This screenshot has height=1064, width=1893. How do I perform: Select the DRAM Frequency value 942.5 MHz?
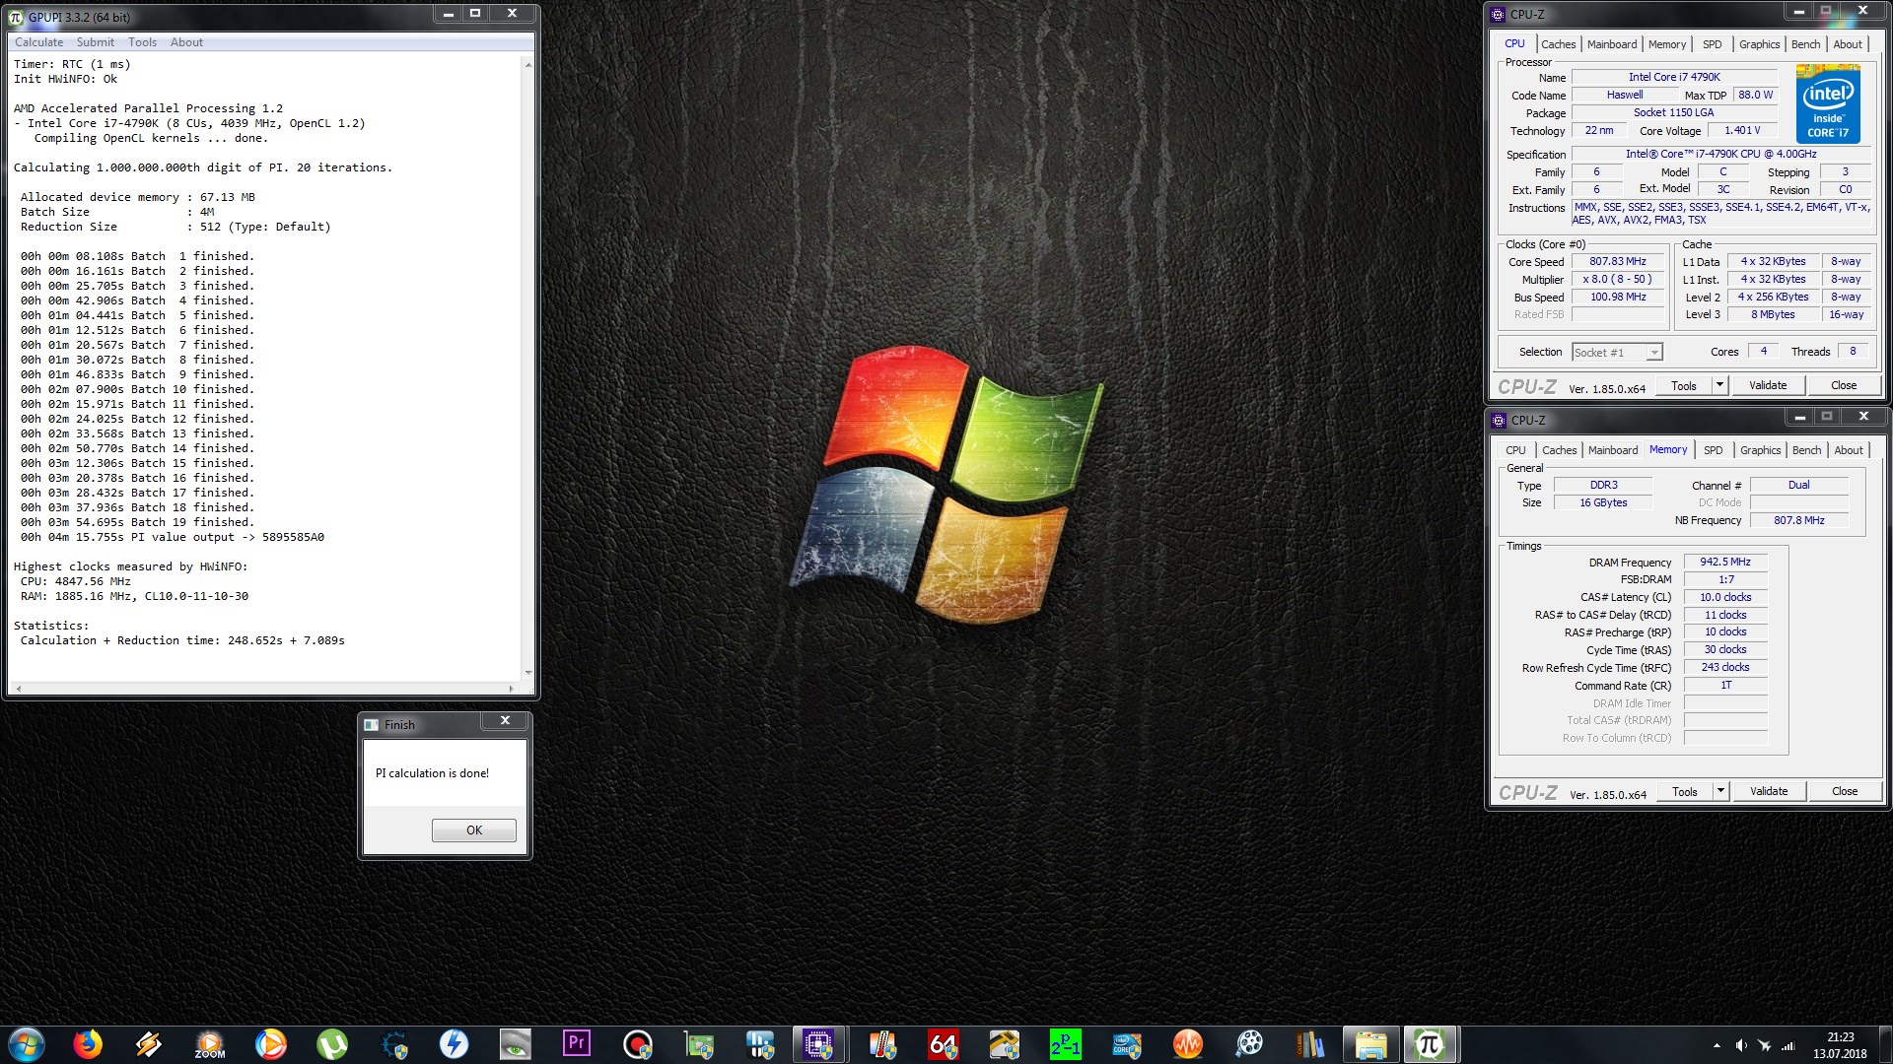(x=1725, y=563)
